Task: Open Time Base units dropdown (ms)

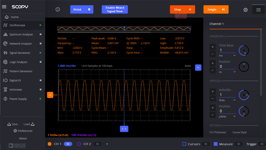Action: 227,56
